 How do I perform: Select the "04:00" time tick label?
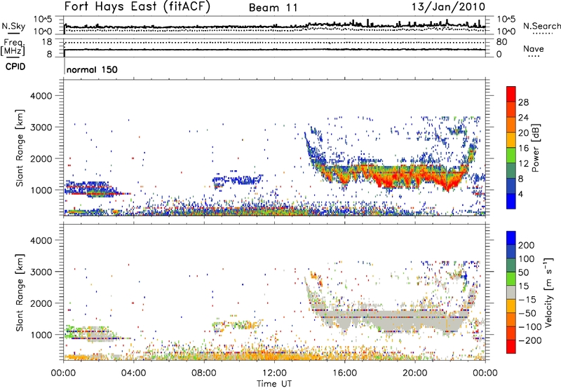[x=134, y=373]
